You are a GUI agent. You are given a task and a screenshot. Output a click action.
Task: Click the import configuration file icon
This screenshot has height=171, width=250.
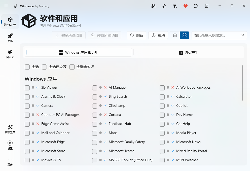[x=164, y=6]
